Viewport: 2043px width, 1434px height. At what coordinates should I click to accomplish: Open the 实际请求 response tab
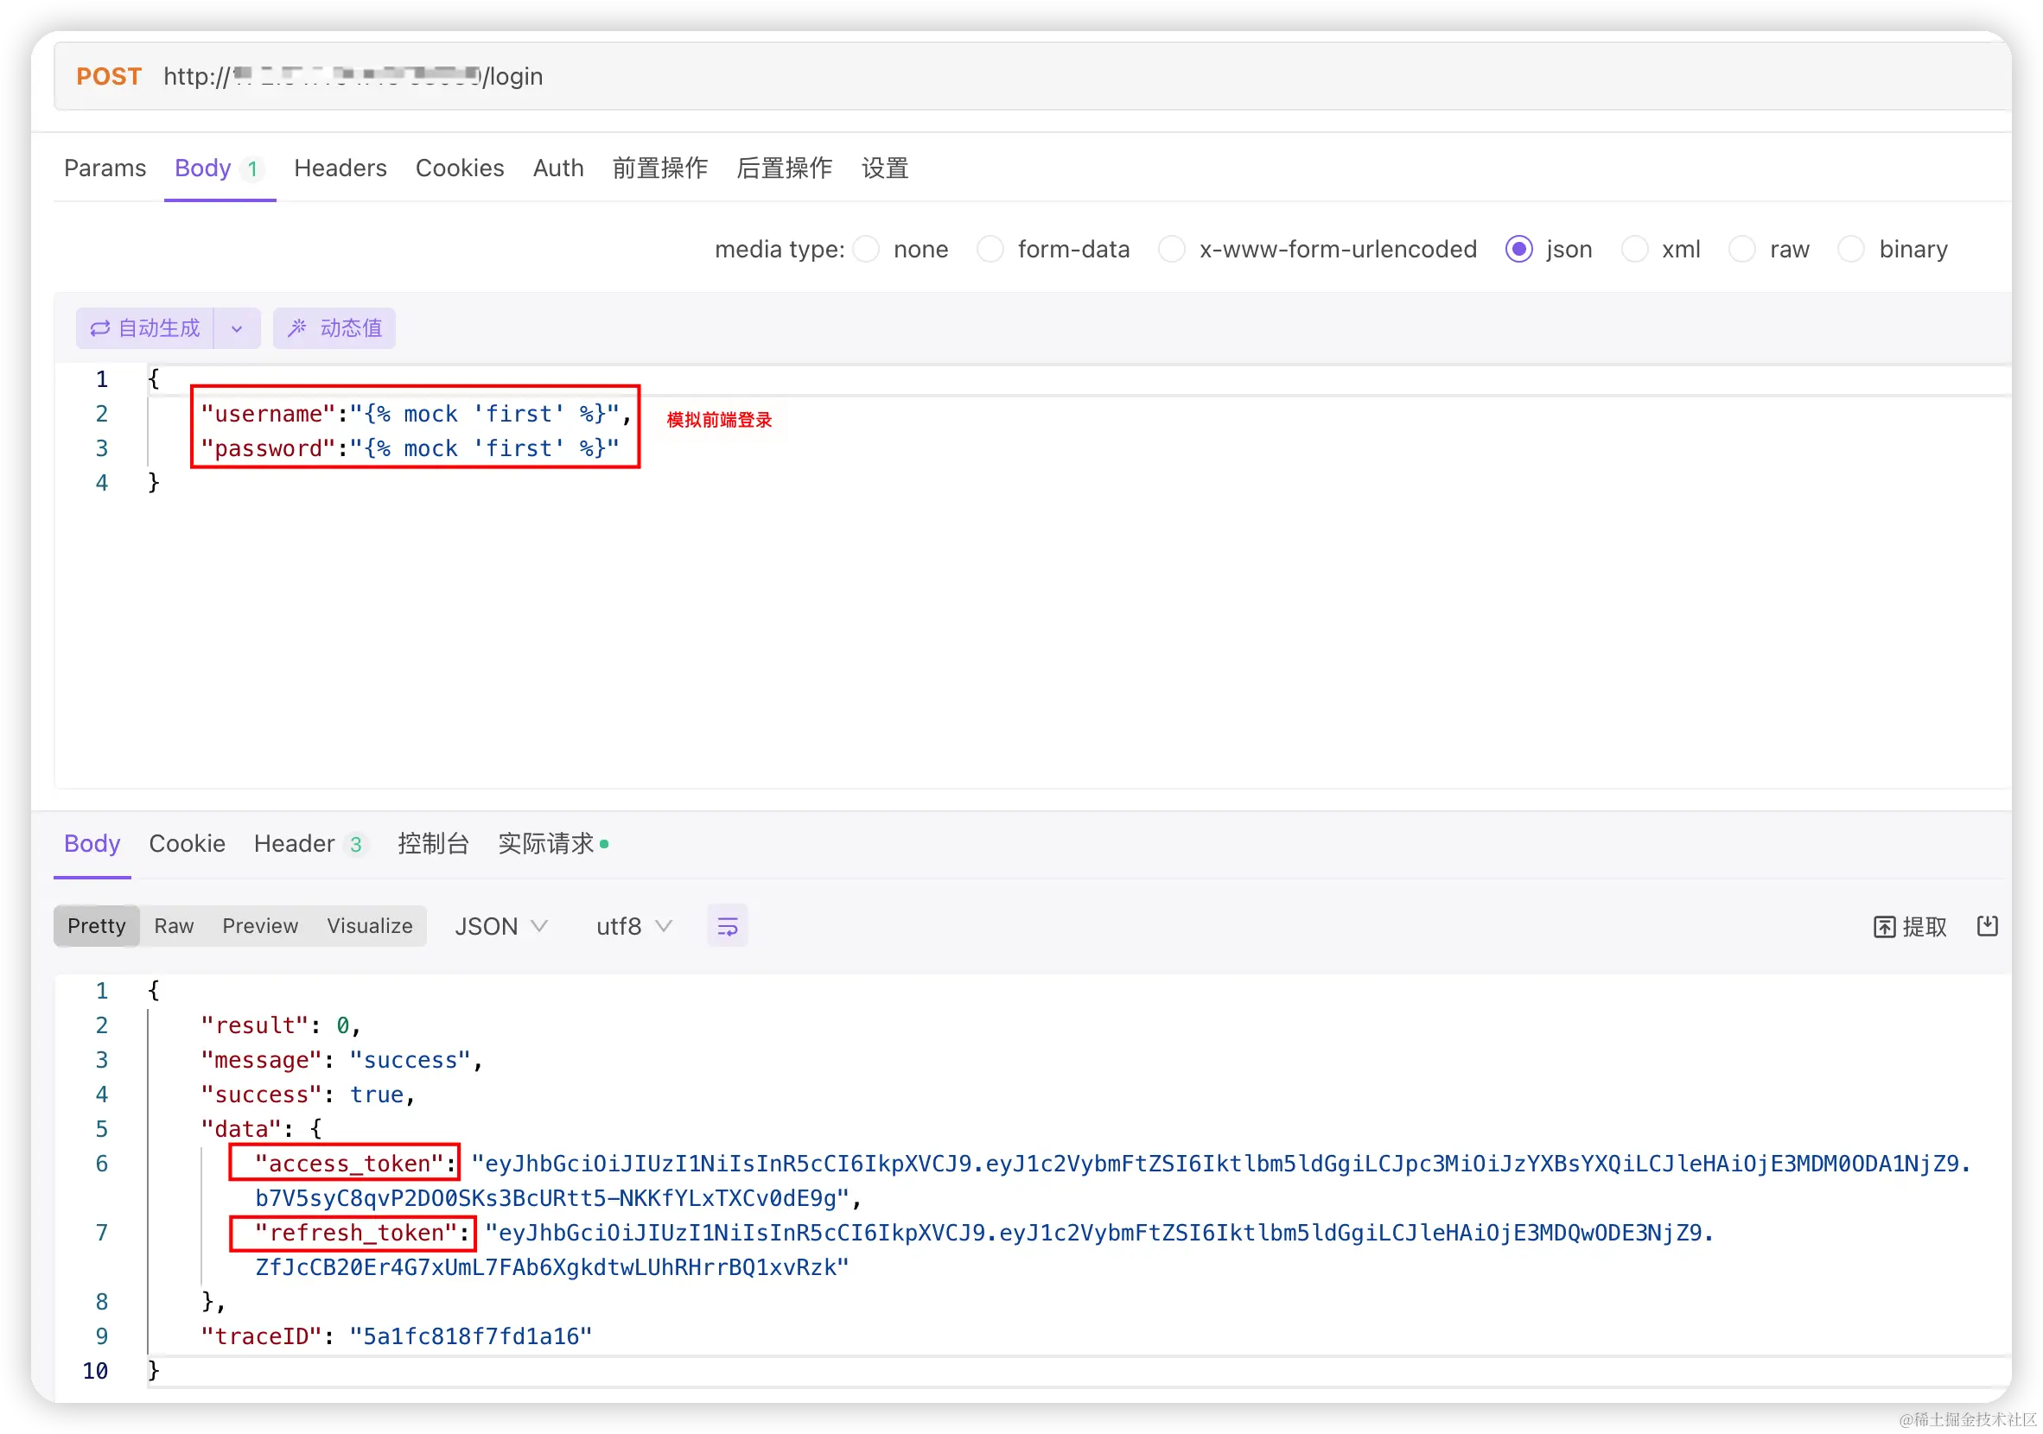(545, 843)
